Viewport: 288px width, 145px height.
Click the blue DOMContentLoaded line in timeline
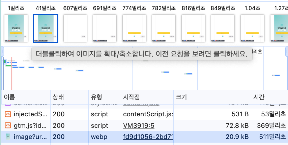3,74
